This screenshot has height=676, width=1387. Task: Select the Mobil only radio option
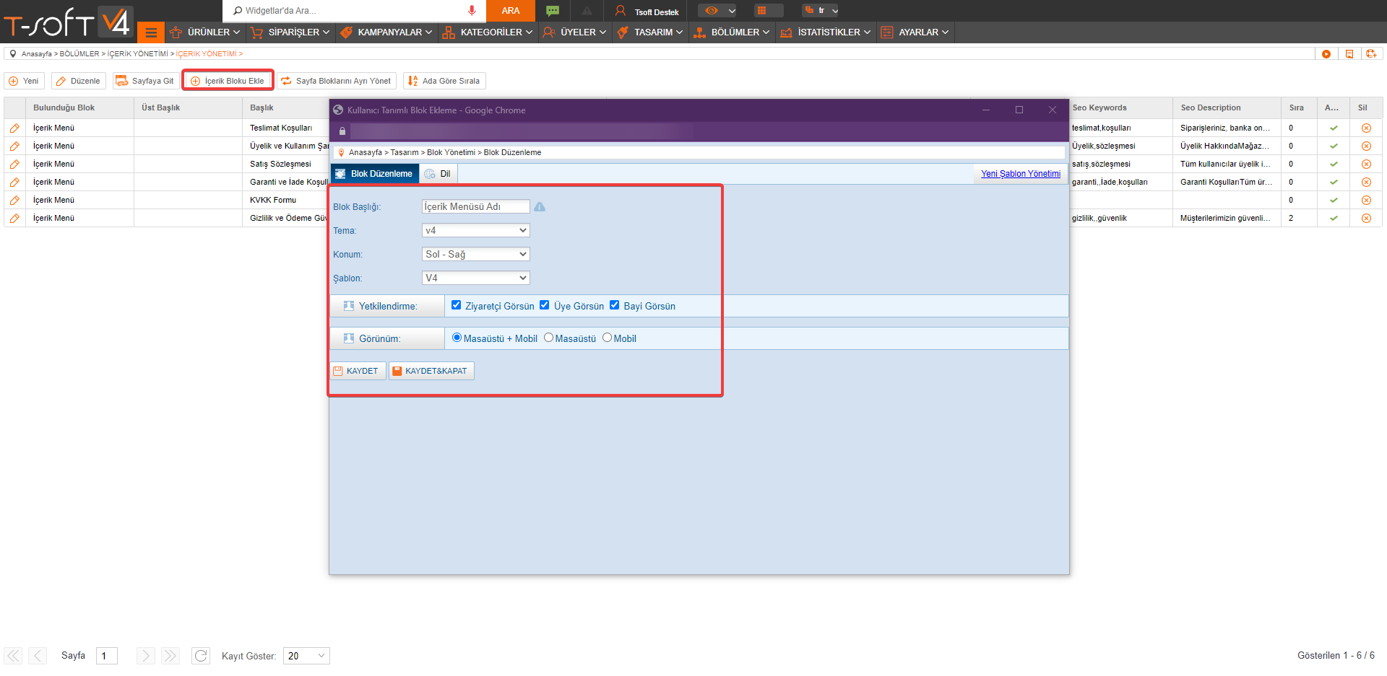click(x=607, y=338)
